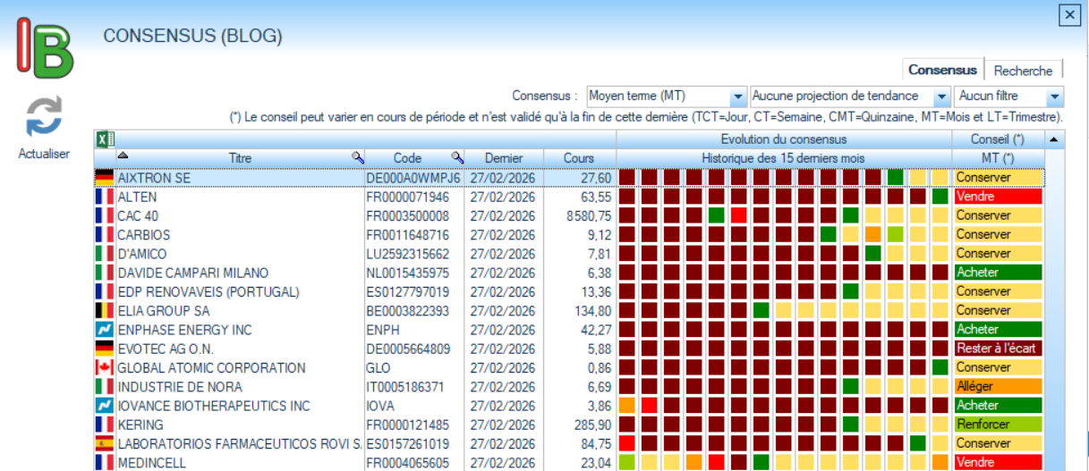Click the Excel export icon above the table
Image resolution: width=1089 pixels, height=471 pixels.
click(x=105, y=139)
